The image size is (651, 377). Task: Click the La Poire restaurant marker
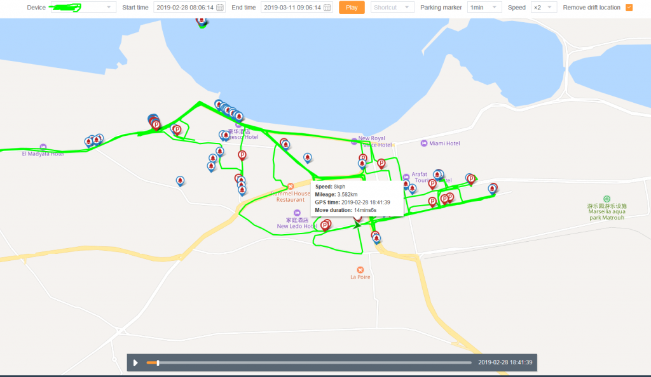pyautogui.click(x=360, y=270)
